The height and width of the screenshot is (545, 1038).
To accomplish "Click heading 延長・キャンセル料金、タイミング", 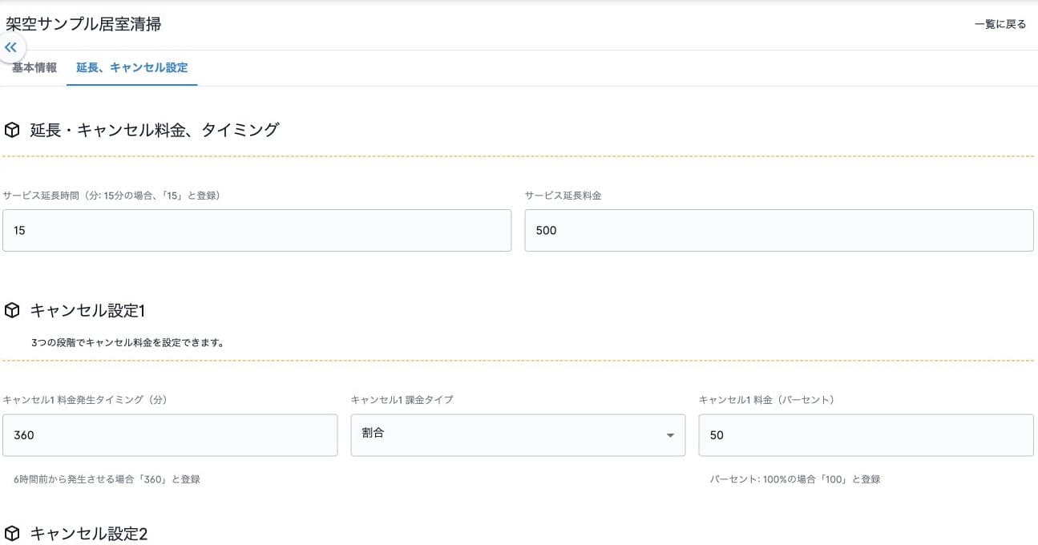I will pyautogui.click(x=155, y=130).
